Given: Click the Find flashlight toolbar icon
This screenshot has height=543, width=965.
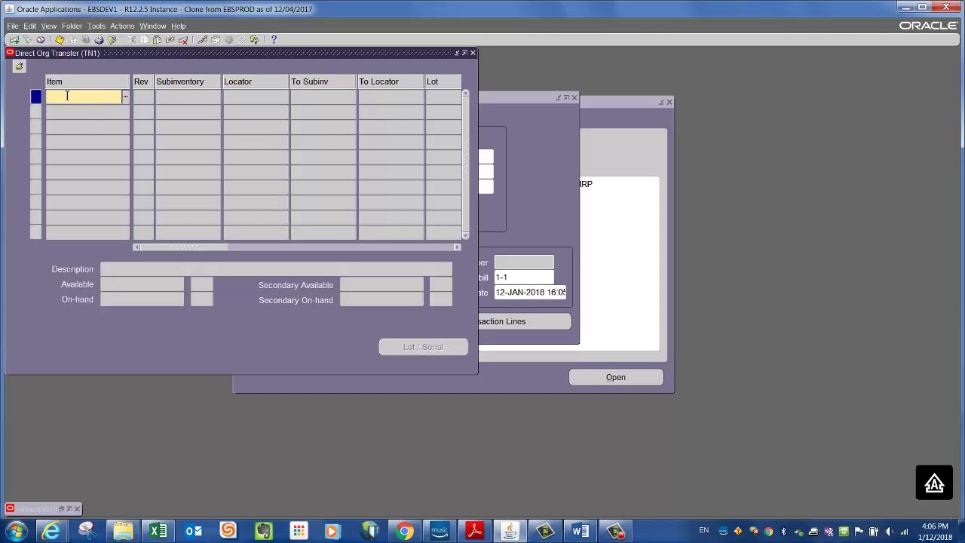Looking at the screenshot, I should point(28,39).
